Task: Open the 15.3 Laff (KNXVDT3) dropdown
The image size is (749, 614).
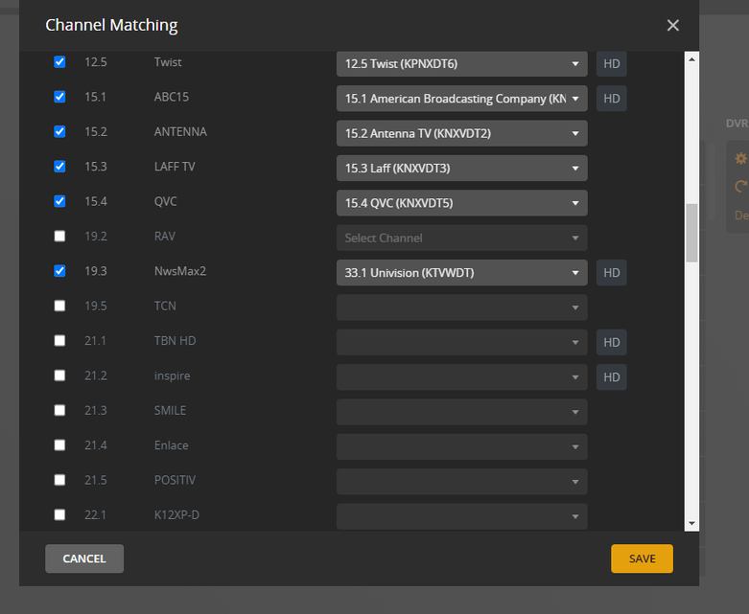Action: [x=461, y=169]
